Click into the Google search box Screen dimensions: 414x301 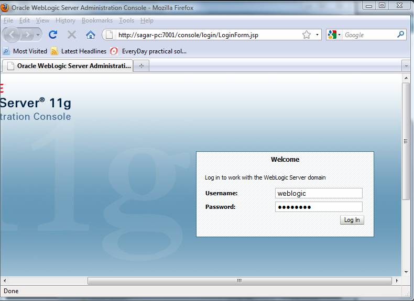(369, 35)
